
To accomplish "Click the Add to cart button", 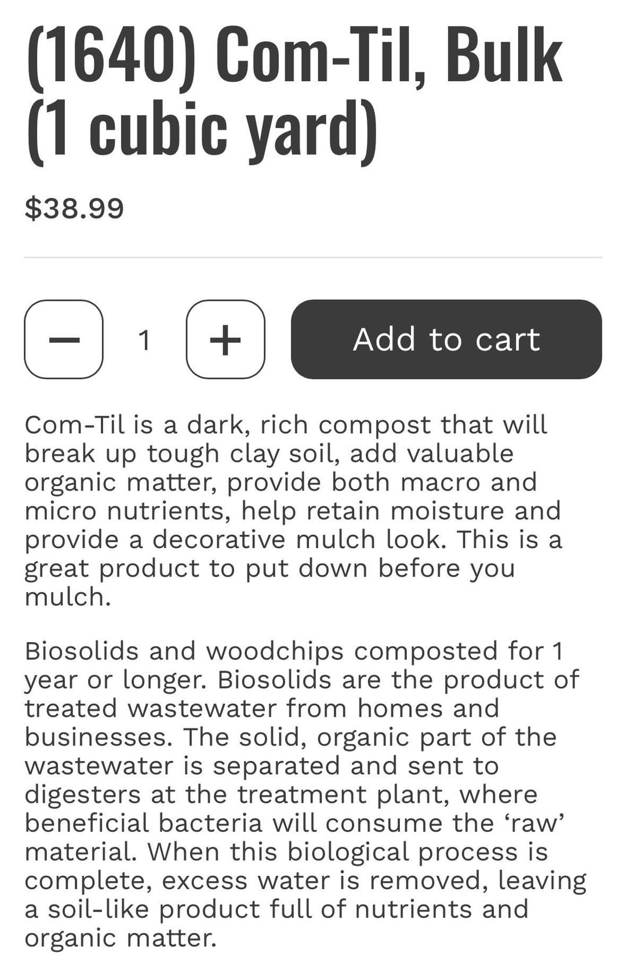I will [x=446, y=339].
